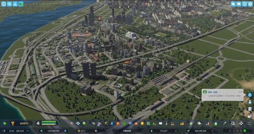Select the Bulldozer tool
This screenshot has width=254, height=134.
(x=182, y=123)
